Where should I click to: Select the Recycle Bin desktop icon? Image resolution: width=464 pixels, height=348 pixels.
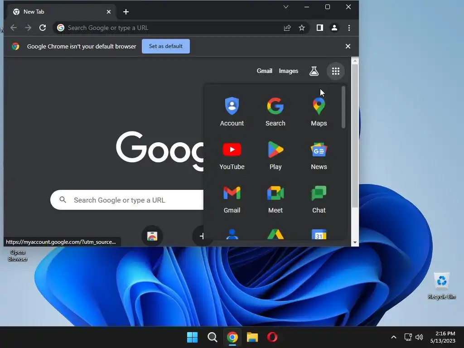[x=441, y=285]
